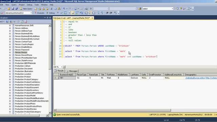217x122 pixels.
Task: Click 'Query executed successfully.' status text
Action: pos(68,115)
